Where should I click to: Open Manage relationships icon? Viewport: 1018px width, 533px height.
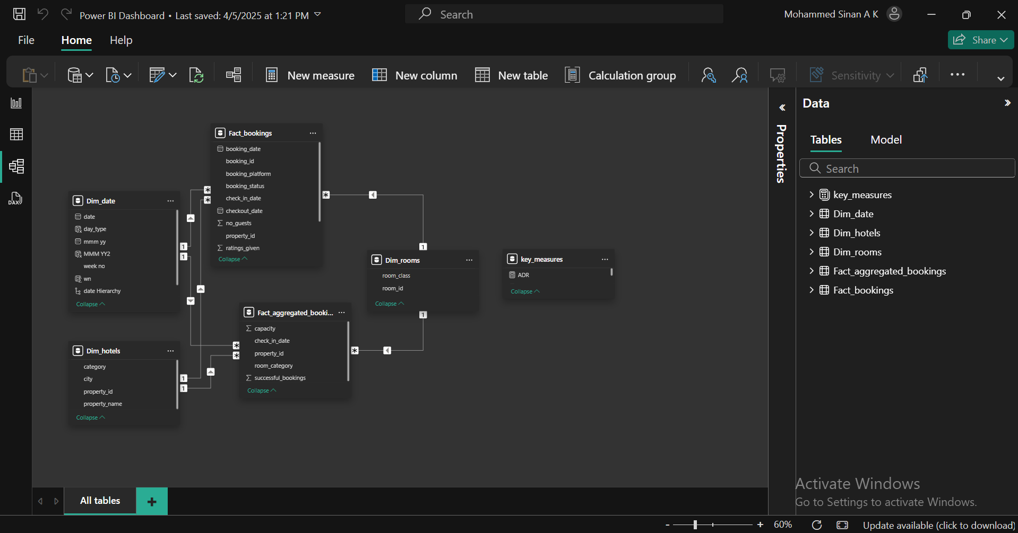tap(234, 75)
